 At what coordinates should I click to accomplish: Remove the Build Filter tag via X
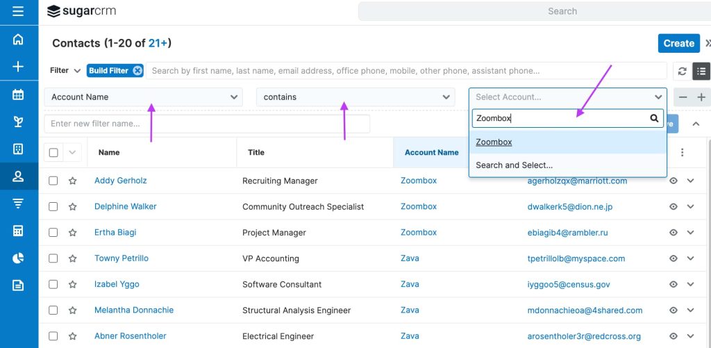(x=137, y=71)
